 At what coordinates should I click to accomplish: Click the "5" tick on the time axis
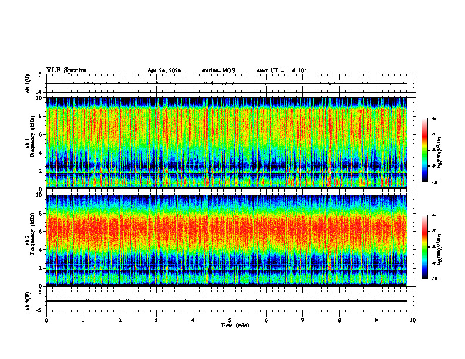coord(230,320)
